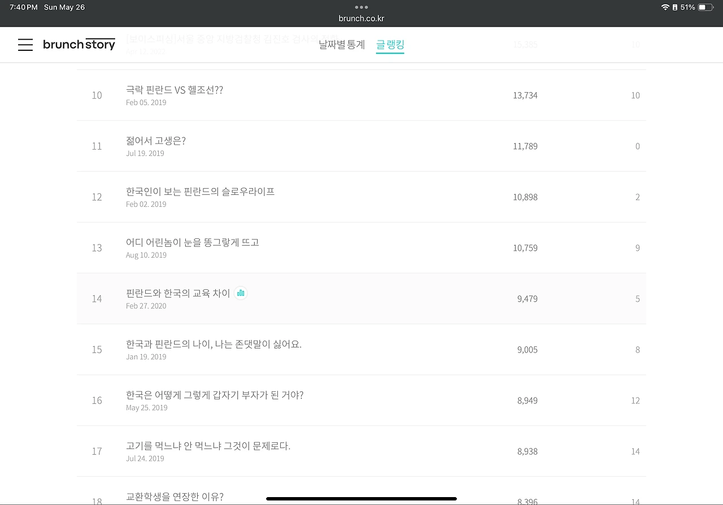Screen dimensions: 723x505
Task: Open 어디 어린놈이 눈을 똥그랗게 뜨고 post
Action: tap(193, 242)
